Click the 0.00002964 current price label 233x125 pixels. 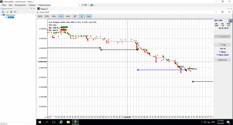point(43,62)
